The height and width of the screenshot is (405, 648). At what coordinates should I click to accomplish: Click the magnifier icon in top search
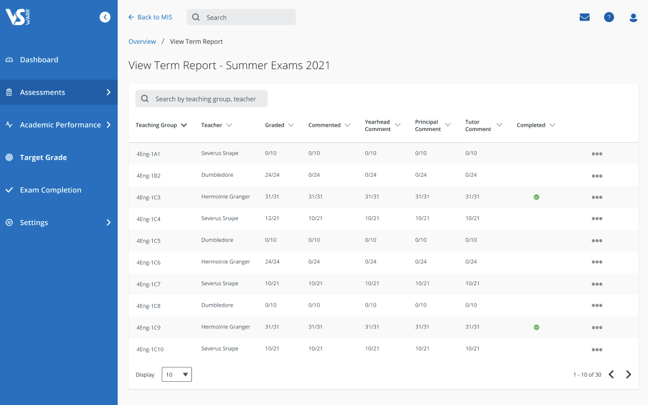[196, 18]
